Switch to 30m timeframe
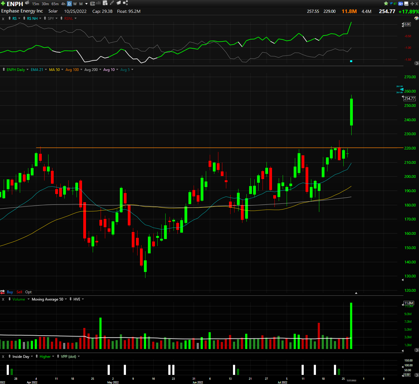Viewport: 419px width, 384px height. coord(45,4)
